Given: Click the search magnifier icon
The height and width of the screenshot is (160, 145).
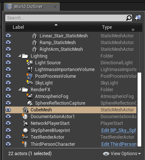Looking at the screenshot, I should 129,18.
